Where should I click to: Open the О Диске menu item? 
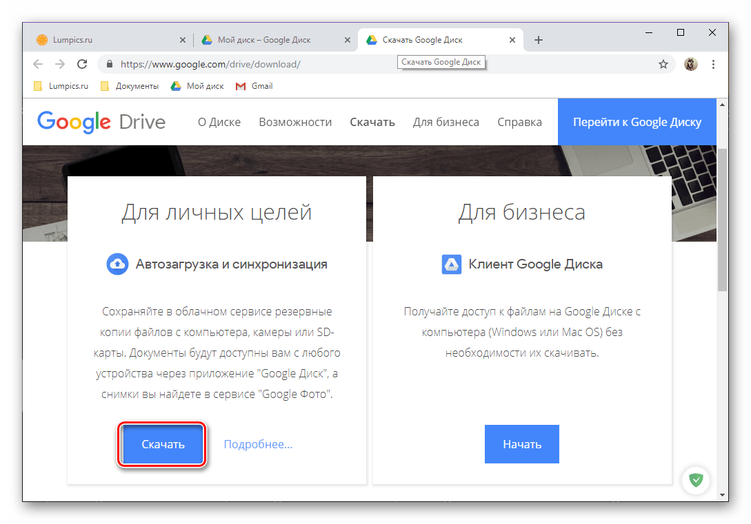point(219,122)
